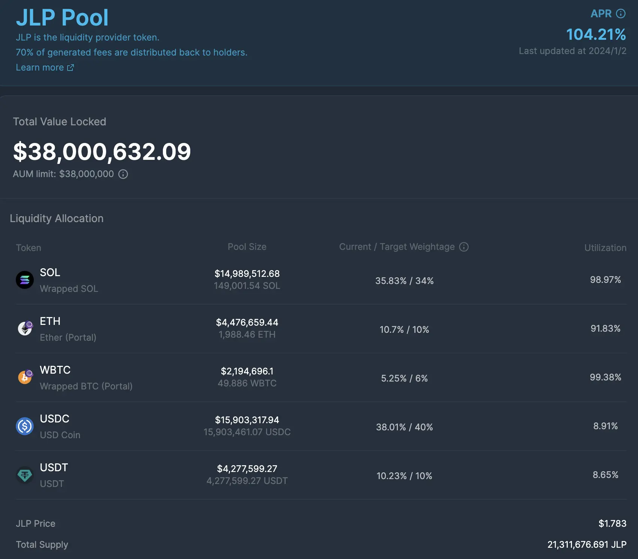Click the AUM limit info icon
This screenshot has height=559, width=638.
[124, 174]
